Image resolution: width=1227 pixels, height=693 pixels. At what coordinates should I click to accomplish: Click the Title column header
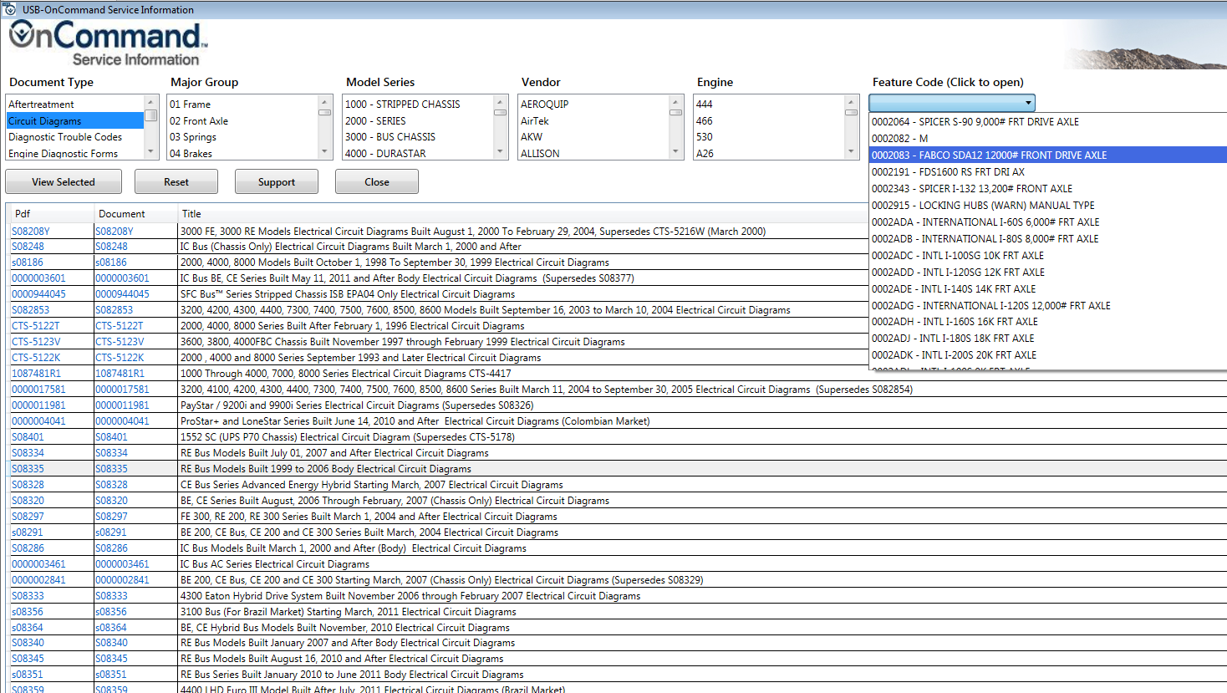tap(191, 214)
